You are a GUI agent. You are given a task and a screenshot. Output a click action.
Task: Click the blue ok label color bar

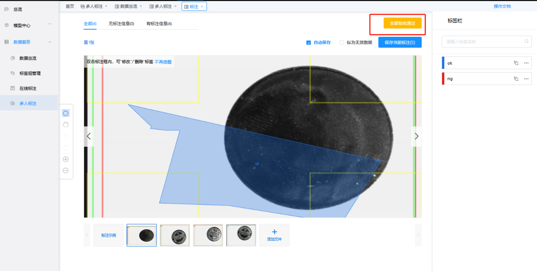(x=443, y=63)
